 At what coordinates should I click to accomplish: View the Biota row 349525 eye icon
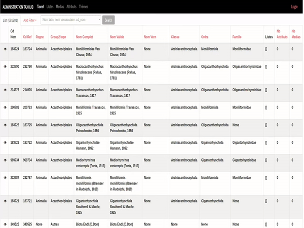(x=5, y=224)
